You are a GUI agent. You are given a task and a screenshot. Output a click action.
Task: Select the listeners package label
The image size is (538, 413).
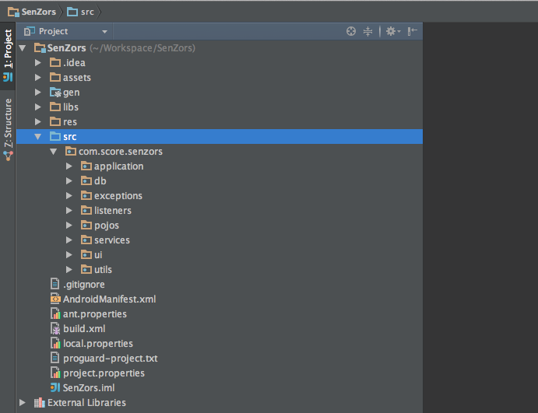113,211
